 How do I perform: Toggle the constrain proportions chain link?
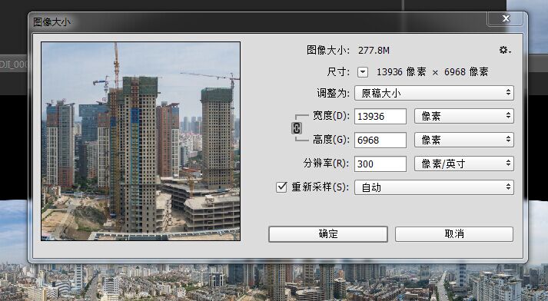(x=297, y=128)
